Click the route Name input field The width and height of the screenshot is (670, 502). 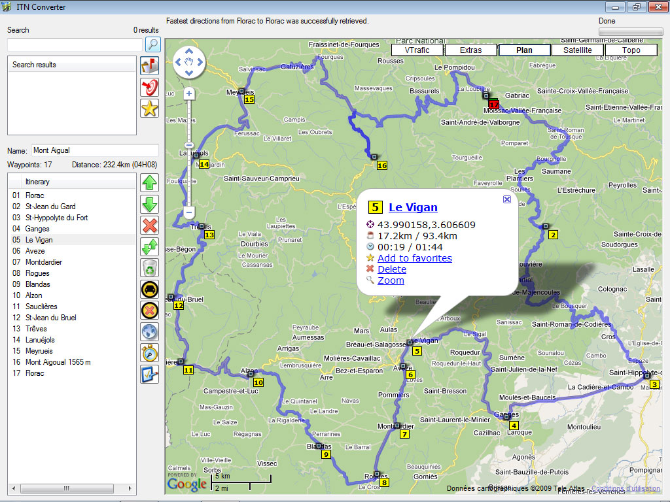tap(95, 150)
